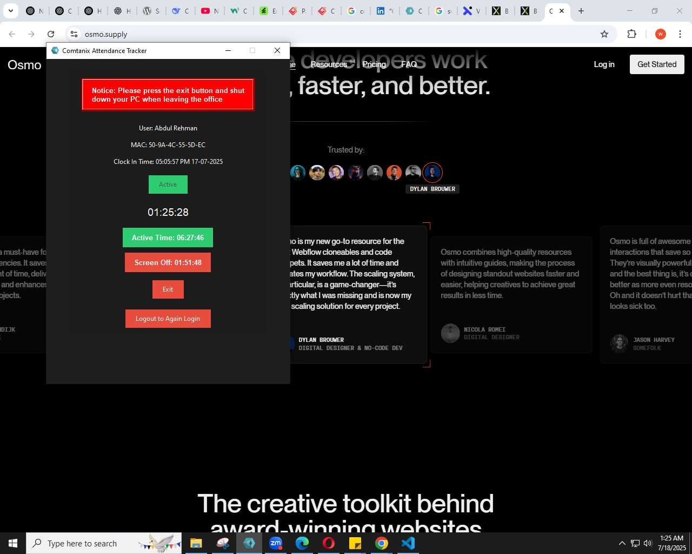Click the Comtanix tracker taskbar icon
Screen dimensions: 692x554
point(249,543)
